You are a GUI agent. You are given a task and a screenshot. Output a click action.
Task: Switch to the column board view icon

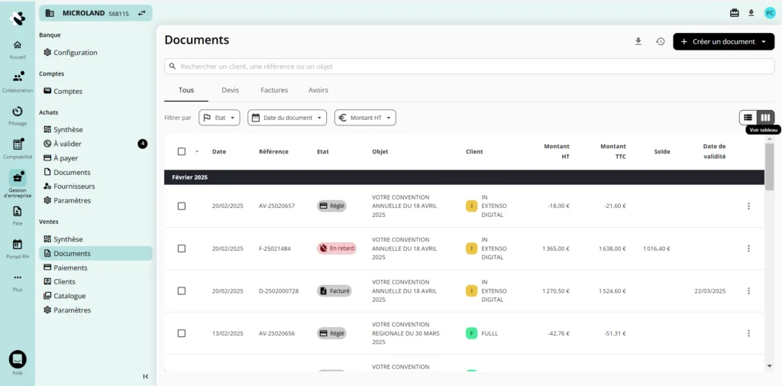[765, 117]
